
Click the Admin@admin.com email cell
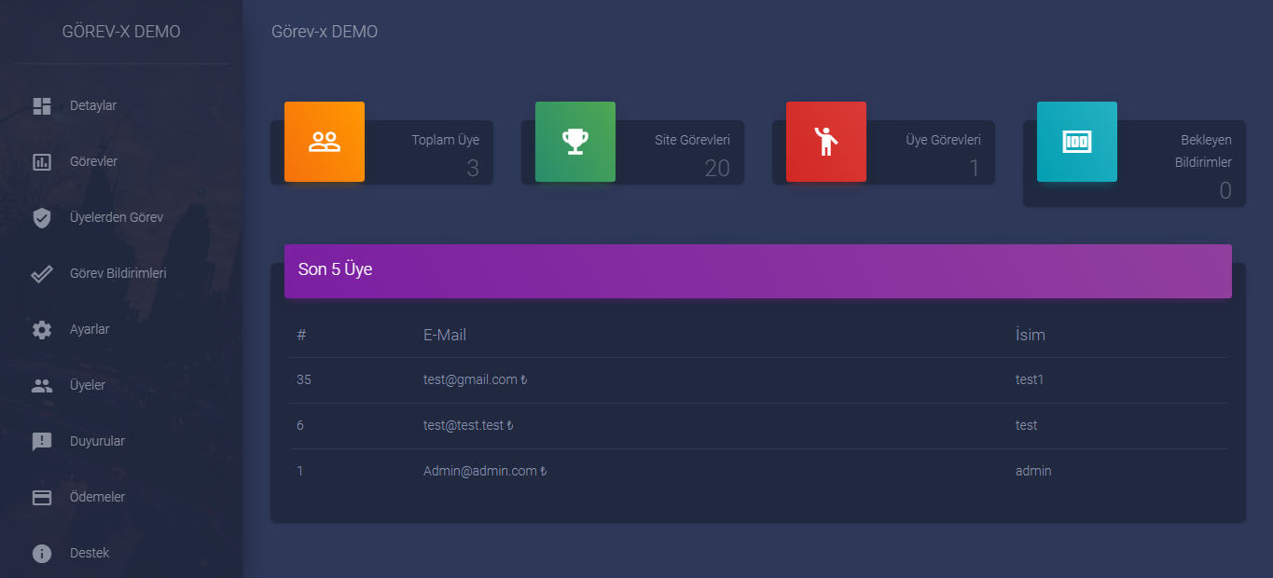485,472
